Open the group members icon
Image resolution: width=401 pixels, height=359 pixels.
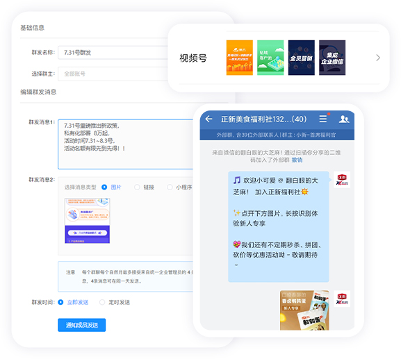click(x=344, y=119)
